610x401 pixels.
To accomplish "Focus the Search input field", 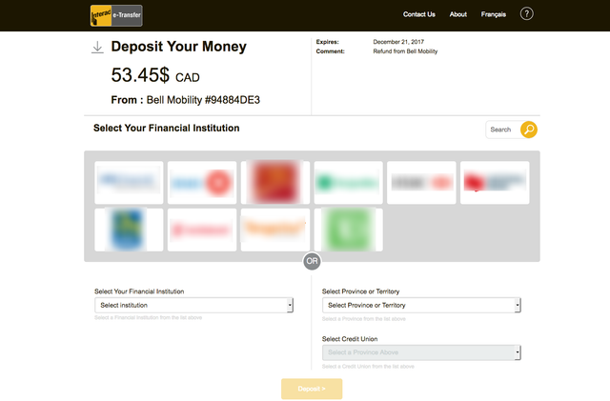I will [x=503, y=130].
